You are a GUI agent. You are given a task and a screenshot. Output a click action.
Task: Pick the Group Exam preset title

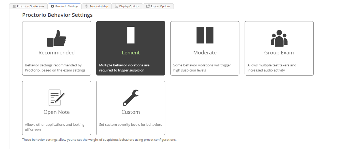tap(279, 53)
